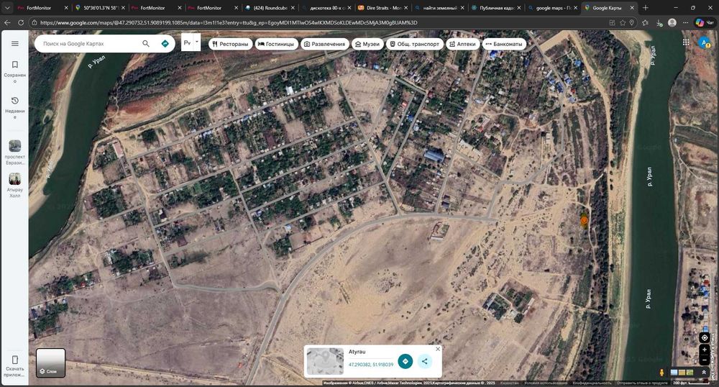This screenshot has height=387, width=719.
Task: Click the orange dropped pin marker
Action: [x=584, y=221]
